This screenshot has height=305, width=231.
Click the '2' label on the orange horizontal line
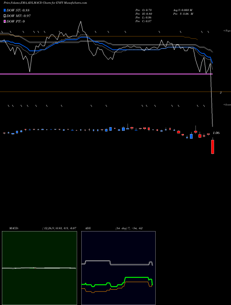(x=221, y=93)
